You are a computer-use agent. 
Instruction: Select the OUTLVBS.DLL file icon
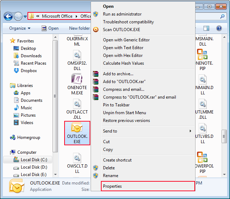click(203, 128)
